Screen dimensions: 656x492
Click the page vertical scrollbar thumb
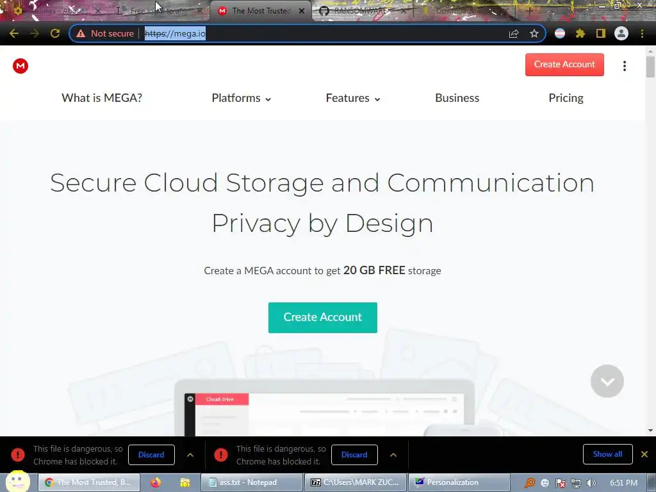point(650,66)
